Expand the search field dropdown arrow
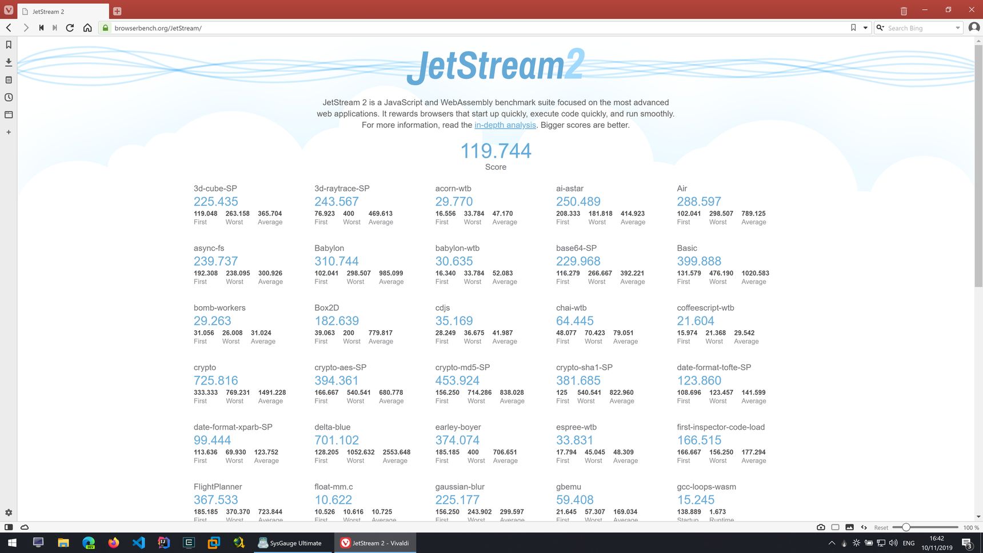Image resolution: width=983 pixels, height=553 pixels. 958,28
